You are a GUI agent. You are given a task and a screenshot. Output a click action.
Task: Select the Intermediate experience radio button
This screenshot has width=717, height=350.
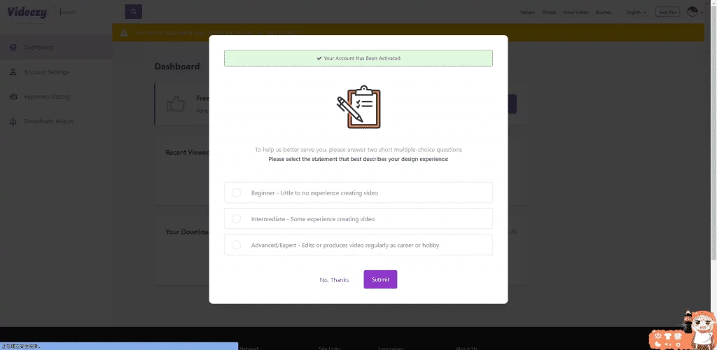[x=237, y=219]
